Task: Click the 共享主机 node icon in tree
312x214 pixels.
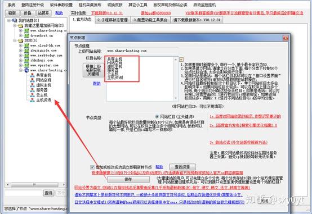Action: tap(32, 75)
